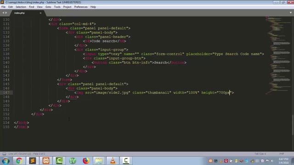Screen dimensions: 294x165
Task: Click the red Q tray icon
Action: [226, 161]
